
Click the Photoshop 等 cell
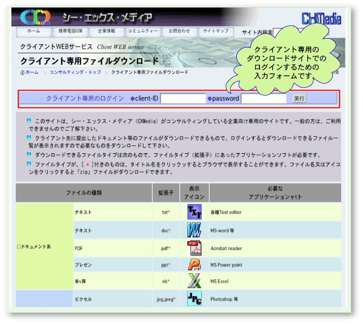click(x=275, y=299)
